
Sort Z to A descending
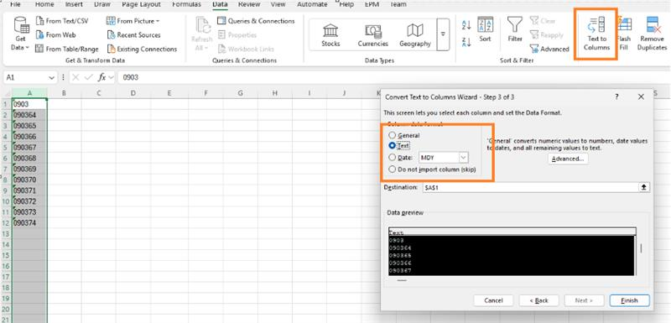pos(466,41)
